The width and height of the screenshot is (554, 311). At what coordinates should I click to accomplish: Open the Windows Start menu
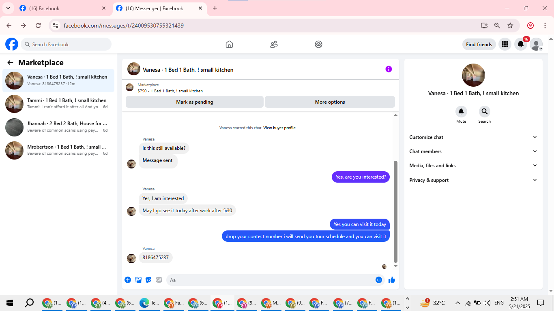pyautogui.click(x=10, y=303)
